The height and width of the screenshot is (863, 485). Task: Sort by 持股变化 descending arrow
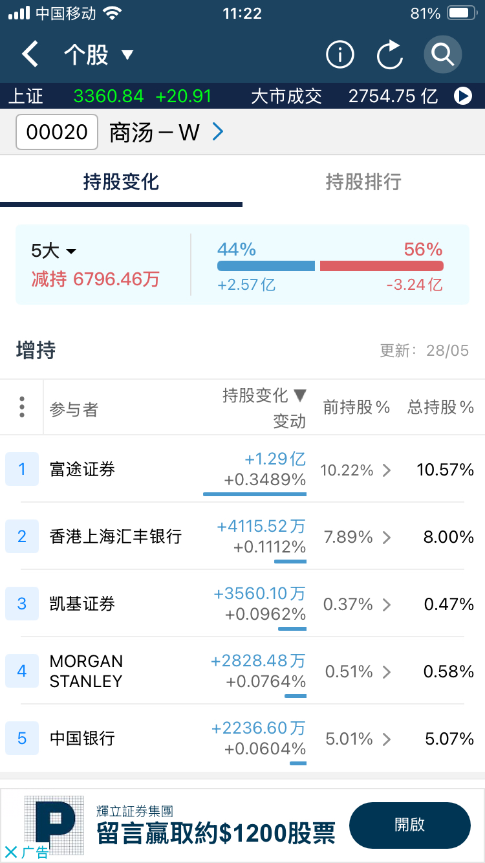pos(299,395)
